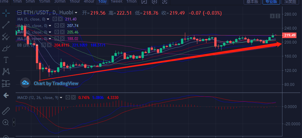The image size is (302, 138).
Task: Click the back arrow in left toolbar
Action: [x=6, y=95]
